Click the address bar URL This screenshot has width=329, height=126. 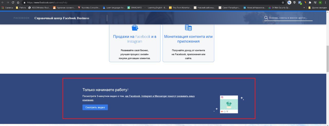tap(47, 2)
